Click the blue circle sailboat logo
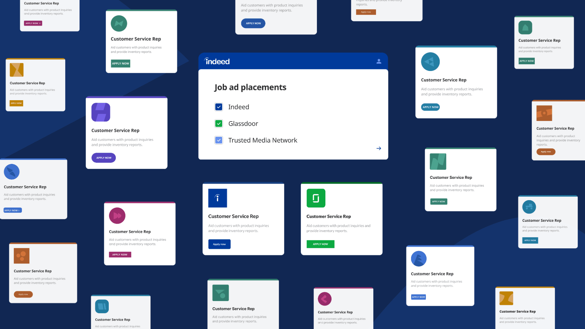Screen dimensions: 585x329 point(419,259)
